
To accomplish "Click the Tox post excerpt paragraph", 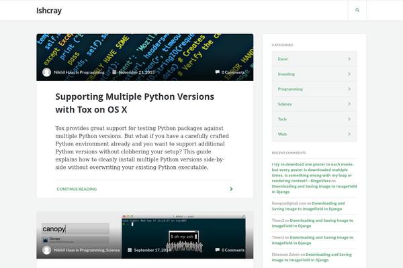I will [x=142, y=147].
